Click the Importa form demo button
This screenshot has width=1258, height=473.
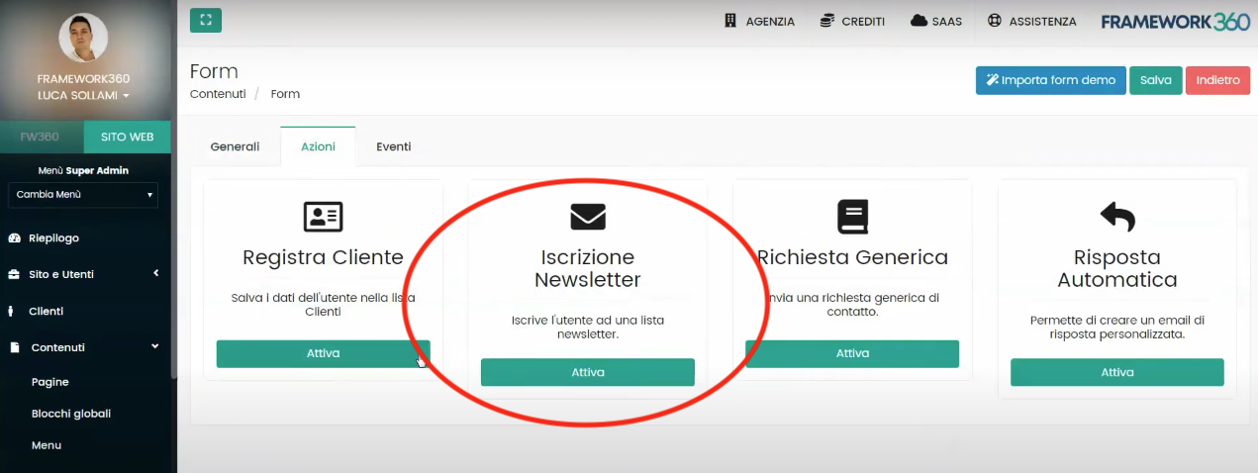(x=1050, y=80)
